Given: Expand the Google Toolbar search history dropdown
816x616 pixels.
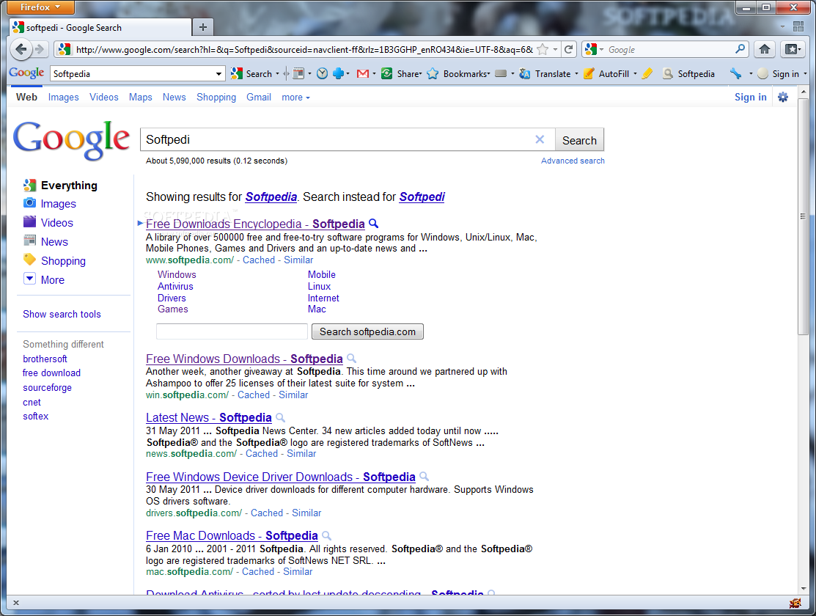Looking at the screenshot, I should (x=218, y=74).
